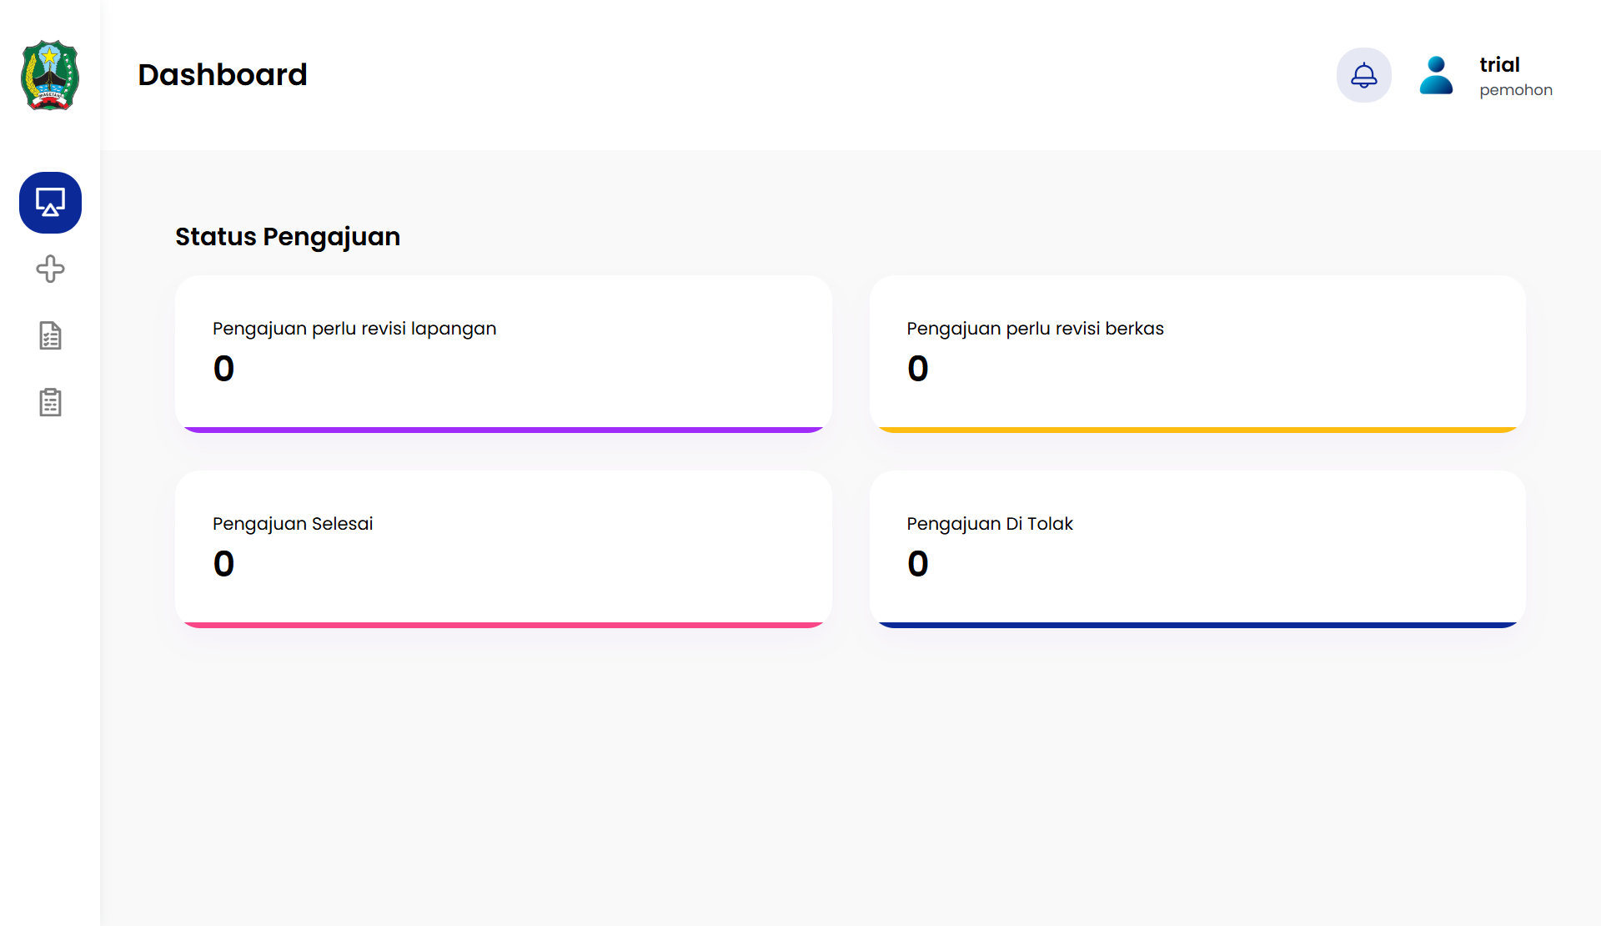Open 'Pengajuan perlu revisi lapangan' card
The image size is (1601, 926).
pos(503,352)
